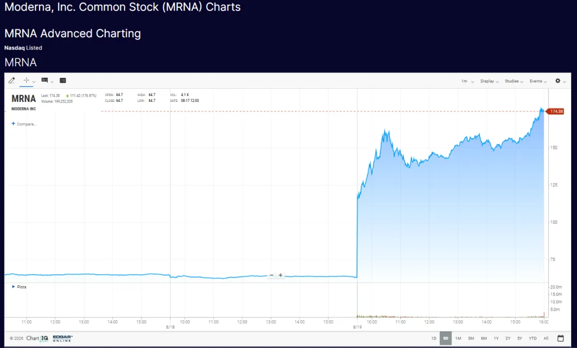Select the 1Y range
577x348 pixels.
[496, 338]
